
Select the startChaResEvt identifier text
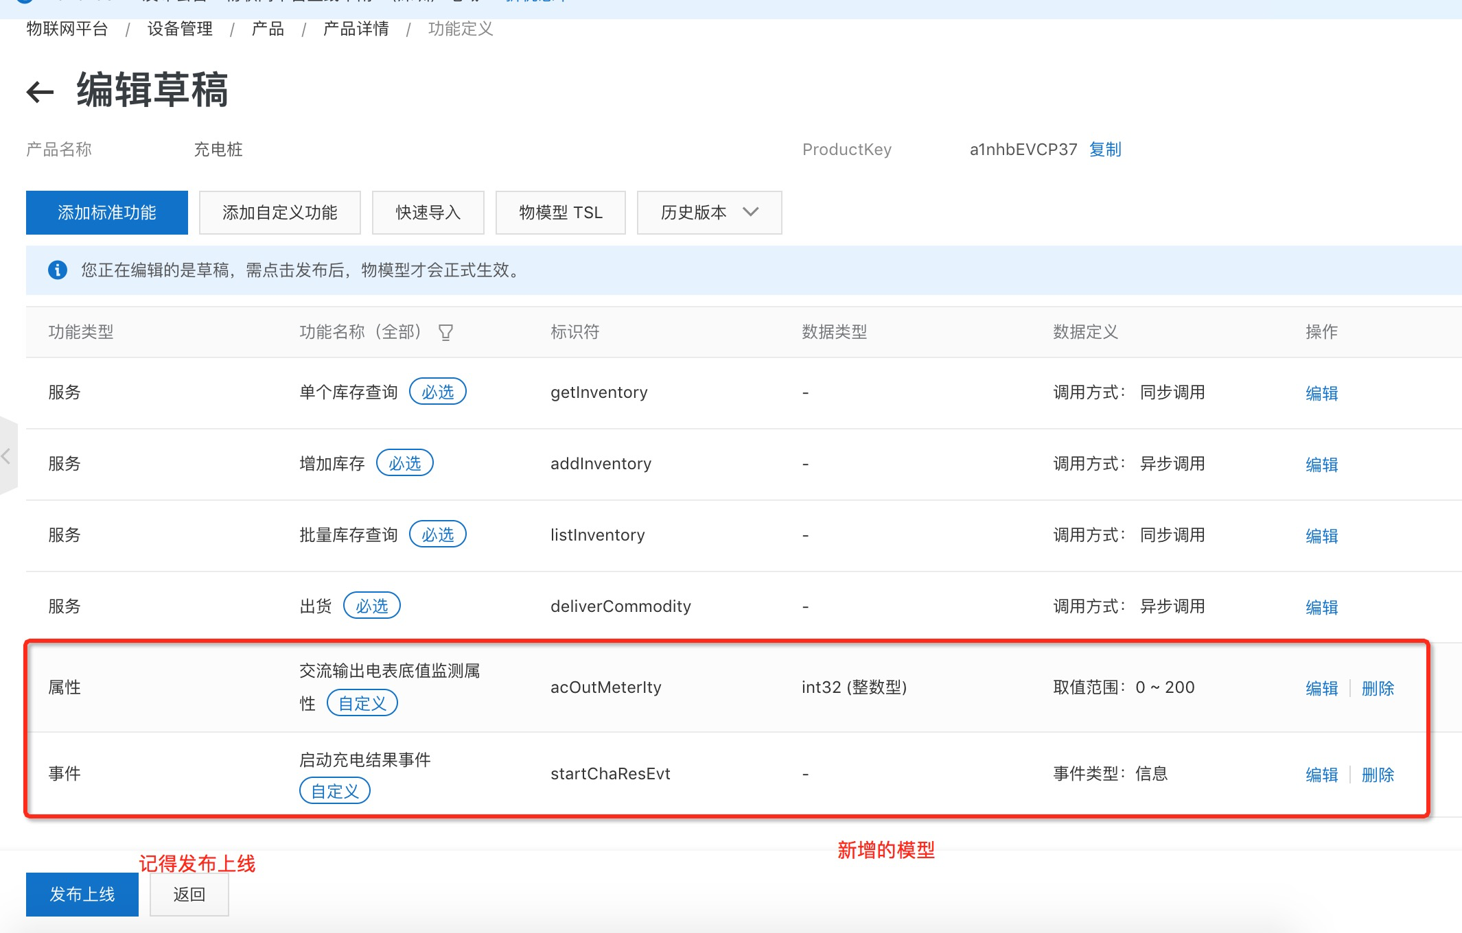click(x=610, y=774)
